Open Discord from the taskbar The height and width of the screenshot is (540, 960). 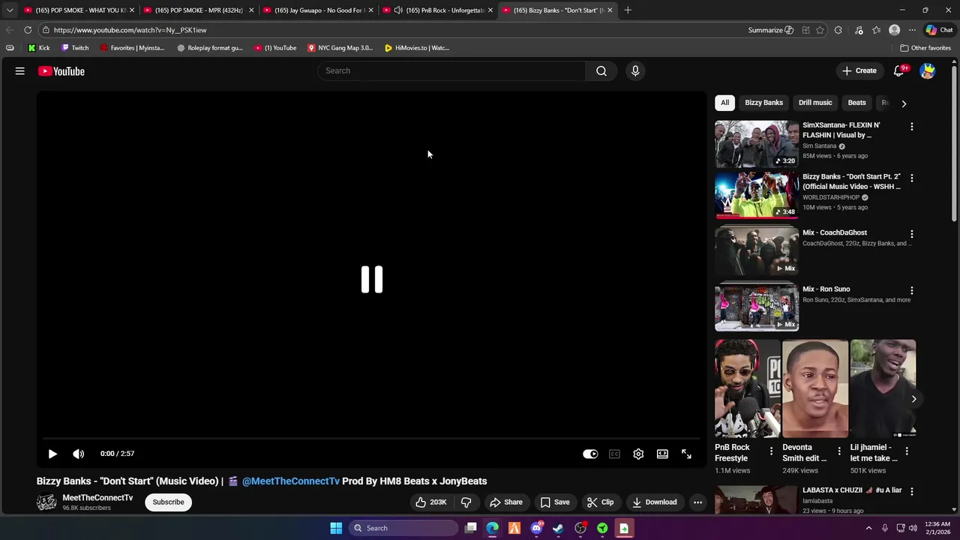[536, 528]
